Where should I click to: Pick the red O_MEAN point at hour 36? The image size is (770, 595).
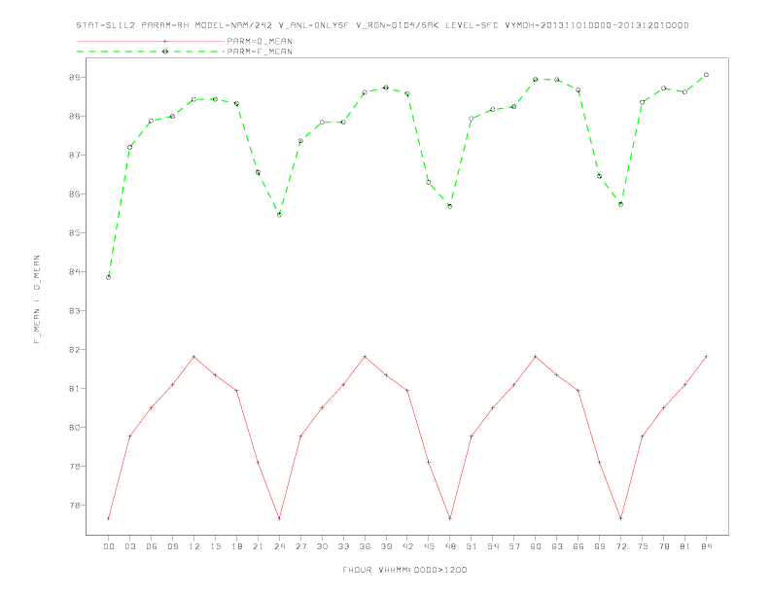365,357
